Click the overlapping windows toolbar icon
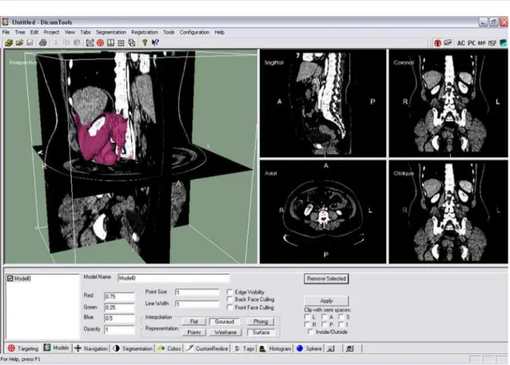510x365 pixels. (x=132, y=42)
